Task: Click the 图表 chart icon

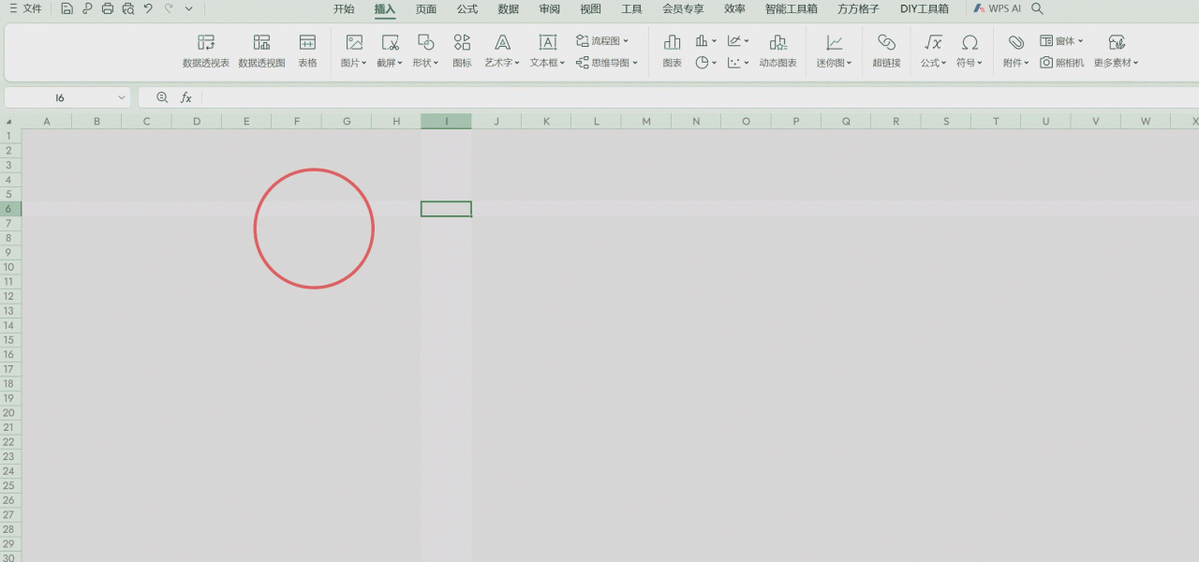Action: coord(673,52)
